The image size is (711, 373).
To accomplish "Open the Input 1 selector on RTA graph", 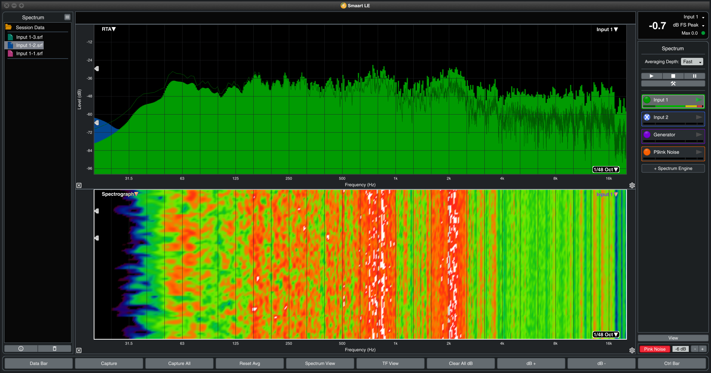I will tap(607, 29).
